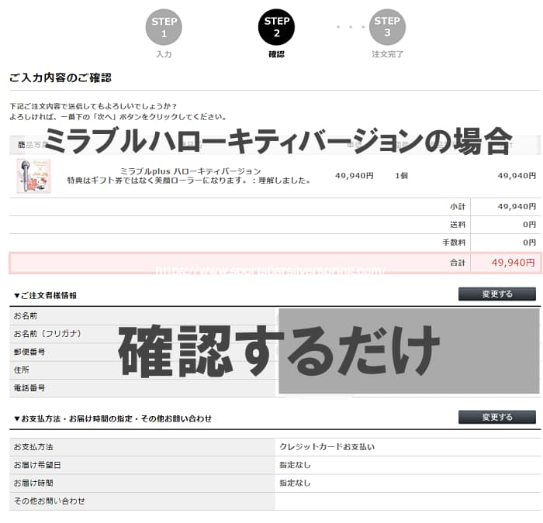Click 変更する button for お支払方法 section

(497, 417)
